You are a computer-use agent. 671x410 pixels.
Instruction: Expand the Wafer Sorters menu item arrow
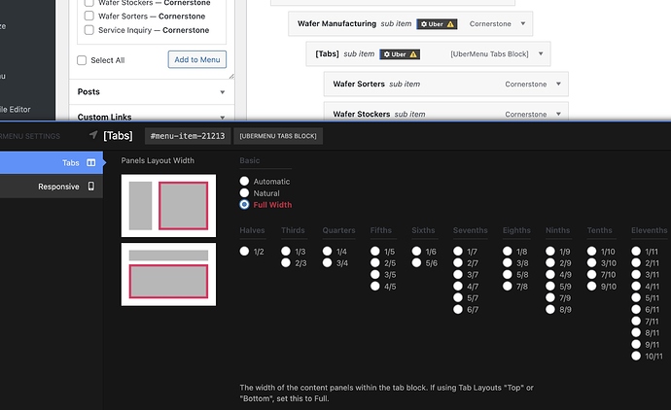[x=558, y=84]
